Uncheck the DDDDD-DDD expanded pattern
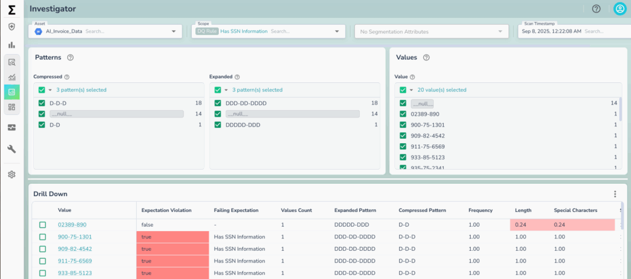This screenshot has width=631, height=279. [x=218, y=125]
